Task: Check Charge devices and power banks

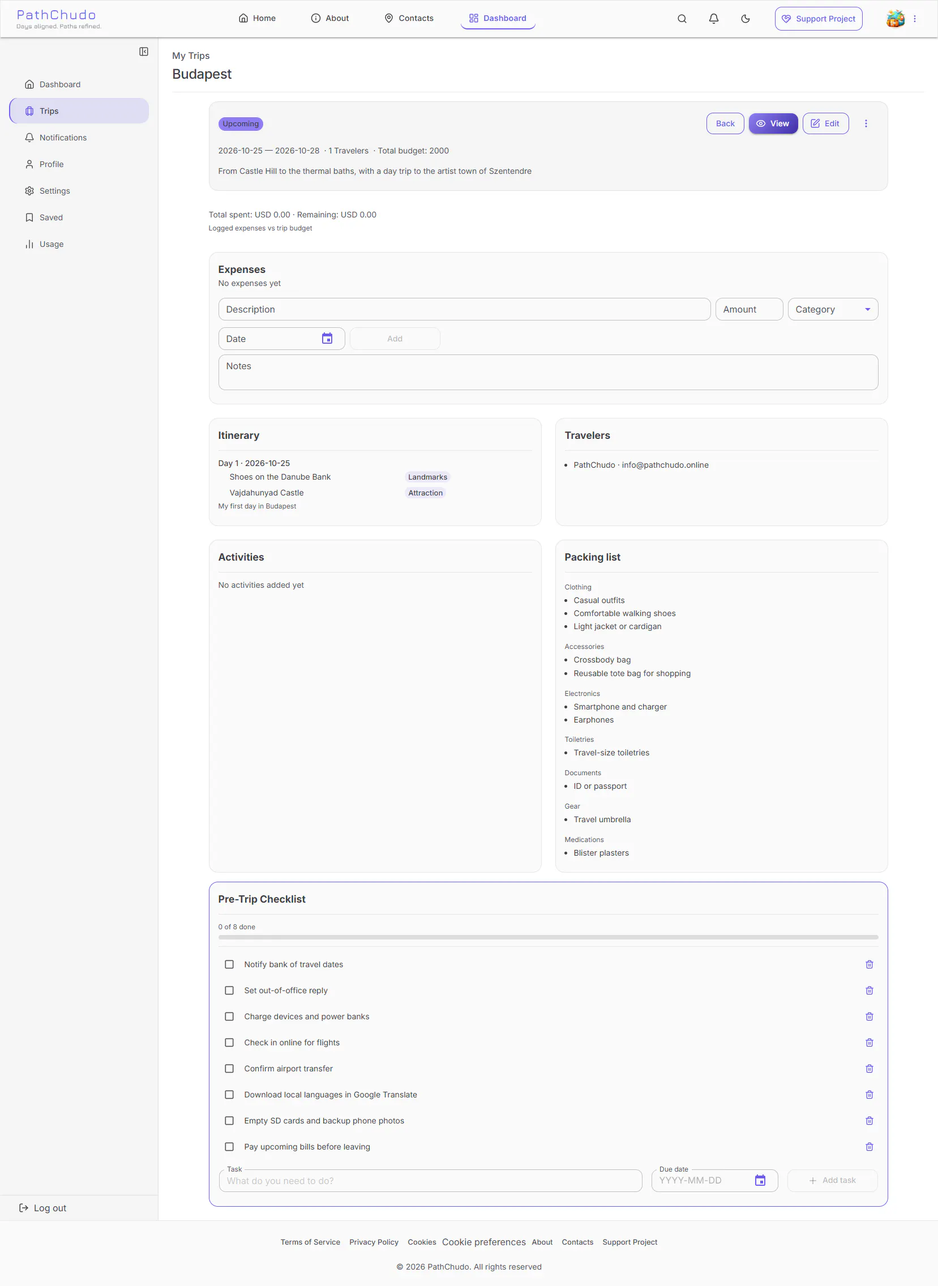Action: pos(229,1017)
